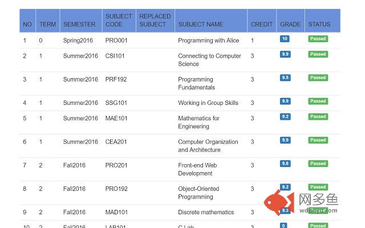Select Object-Oriented Programming subject name
365x228 pixels.
(x=198, y=193)
